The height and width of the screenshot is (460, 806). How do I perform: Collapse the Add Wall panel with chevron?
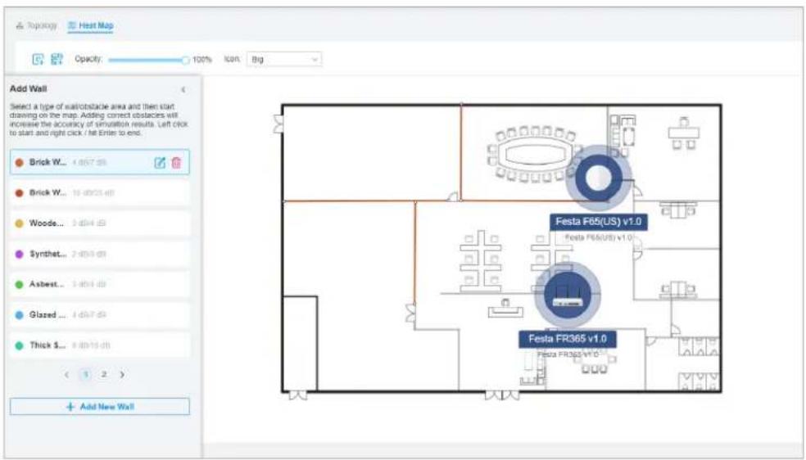(183, 89)
